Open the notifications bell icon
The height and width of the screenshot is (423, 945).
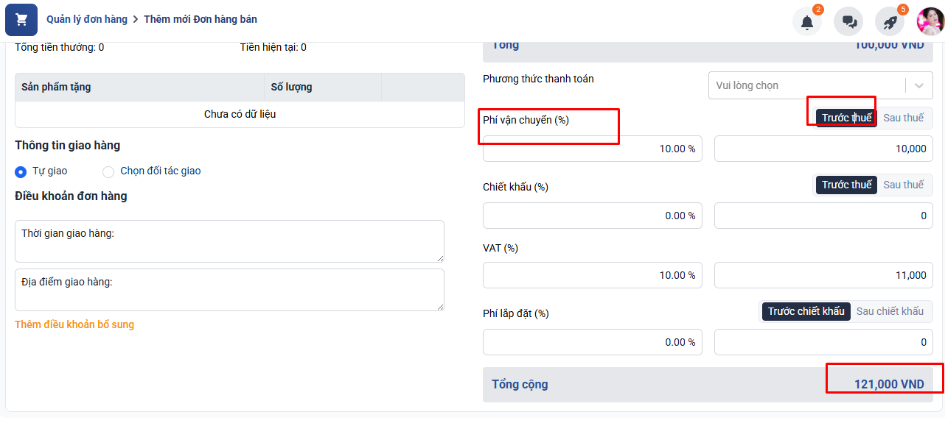point(807,22)
